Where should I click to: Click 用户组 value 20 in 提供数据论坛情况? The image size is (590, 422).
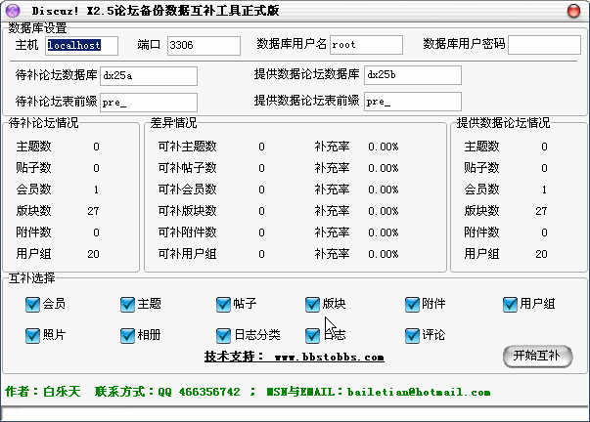coord(541,254)
